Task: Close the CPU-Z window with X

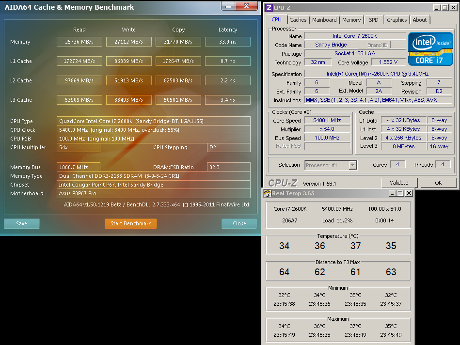Action: pos(454,8)
